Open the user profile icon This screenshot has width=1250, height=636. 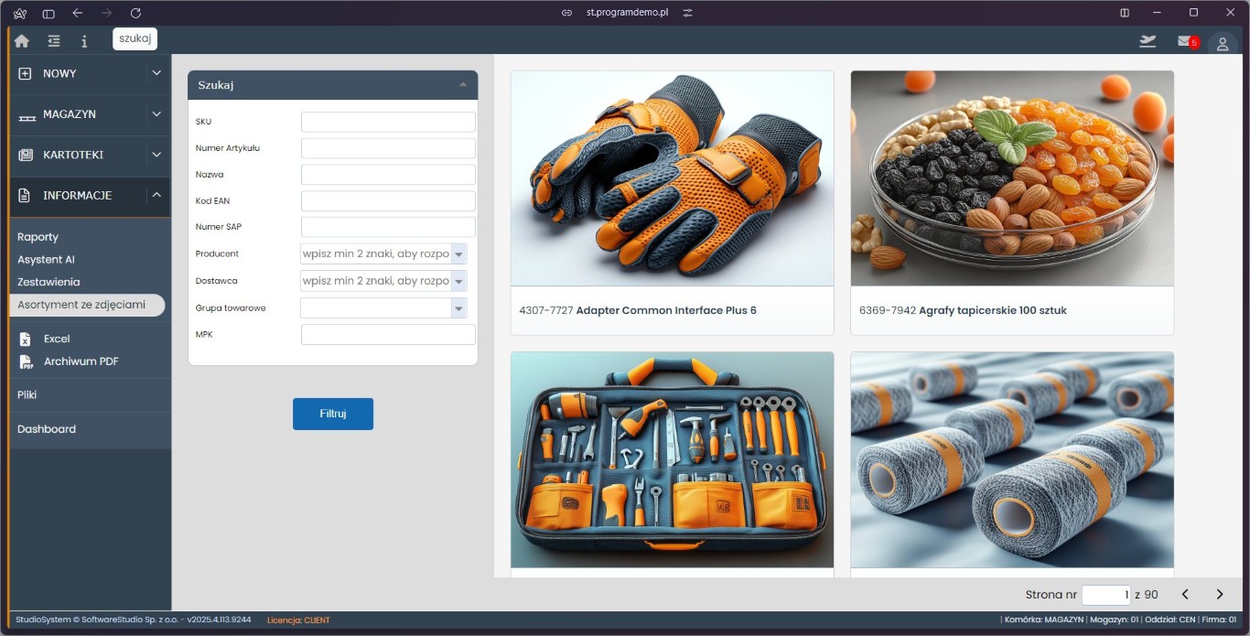click(x=1223, y=44)
